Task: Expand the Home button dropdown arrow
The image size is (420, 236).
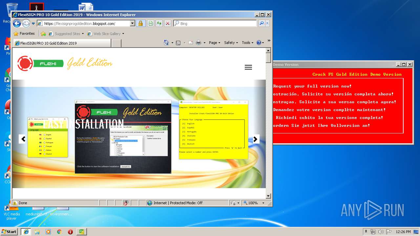Action: (172, 43)
